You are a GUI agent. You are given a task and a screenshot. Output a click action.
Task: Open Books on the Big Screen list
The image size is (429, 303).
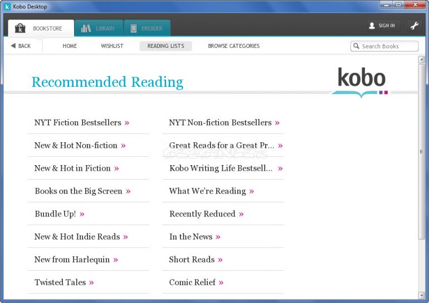click(x=82, y=191)
